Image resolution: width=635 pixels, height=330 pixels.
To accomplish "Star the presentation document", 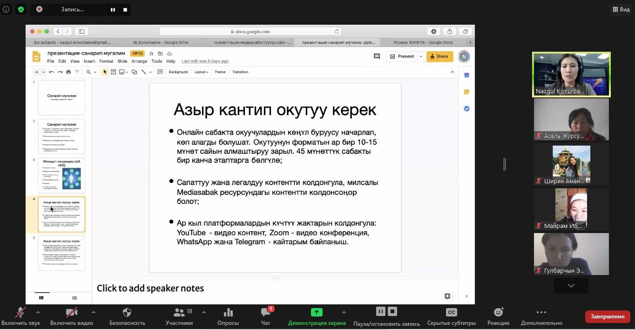I will 151,54.
